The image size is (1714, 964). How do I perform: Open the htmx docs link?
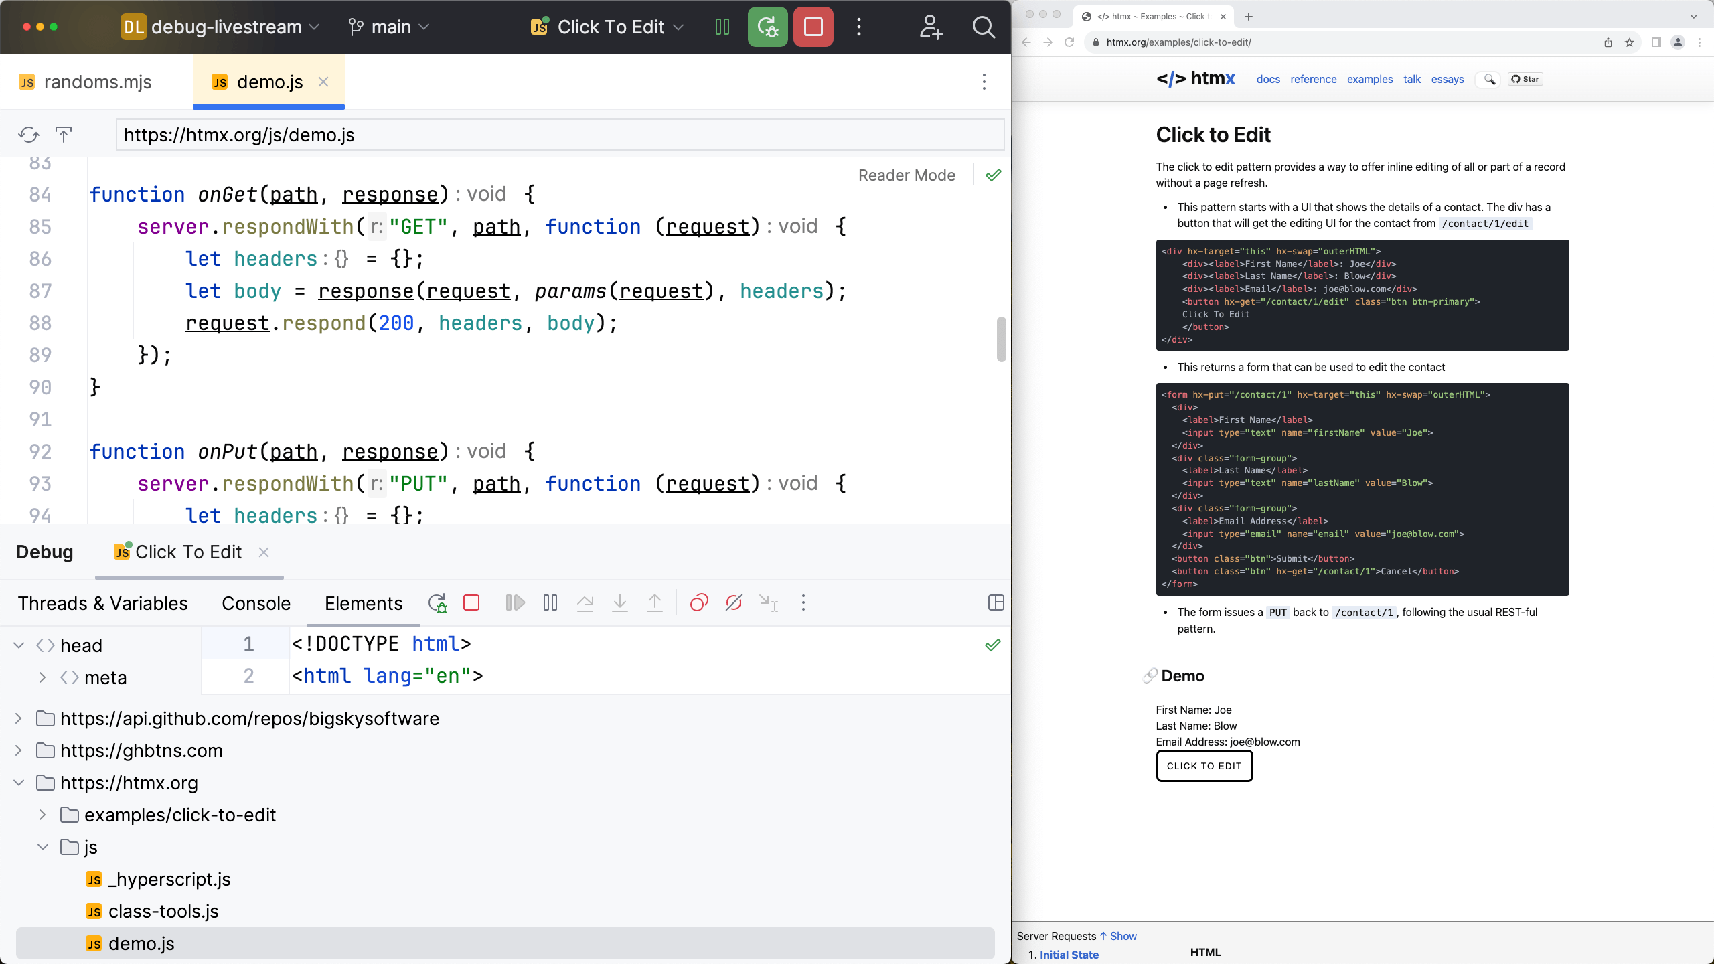coord(1268,79)
